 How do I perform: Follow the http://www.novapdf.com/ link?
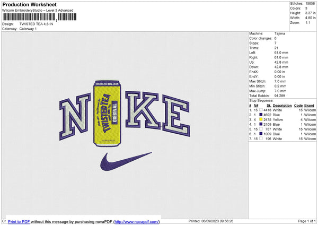pos(137,221)
